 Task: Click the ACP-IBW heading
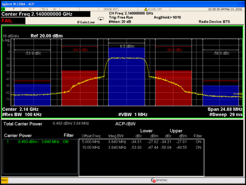point(125,124)
